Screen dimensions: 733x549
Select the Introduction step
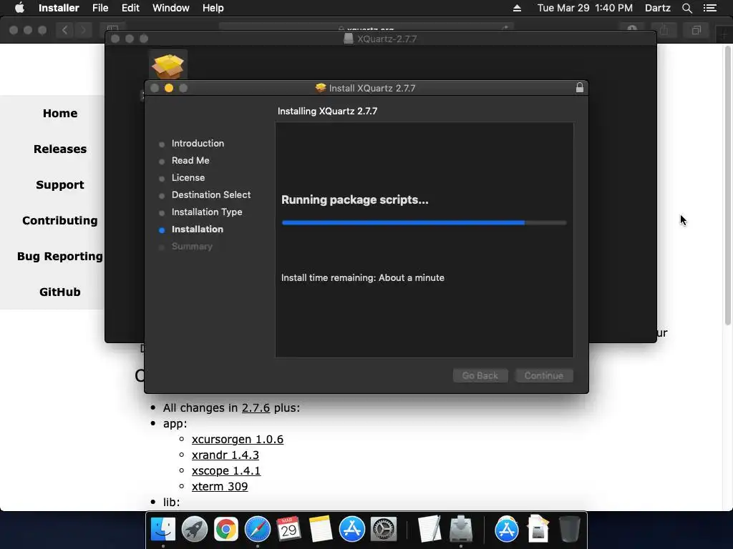[x=198, y=143]
